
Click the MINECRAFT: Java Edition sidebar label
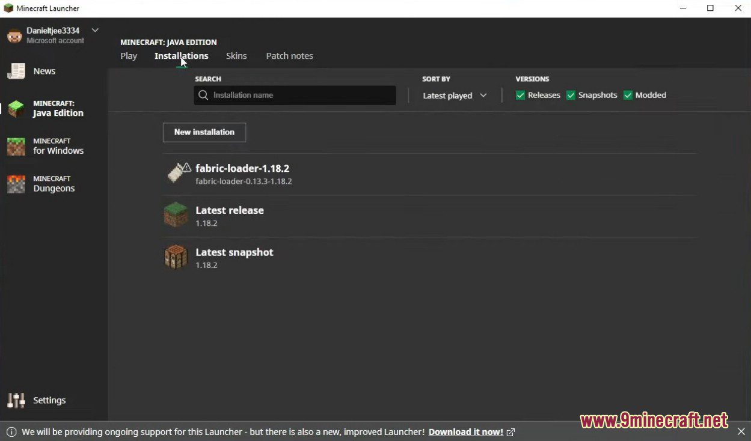(58, 109)
